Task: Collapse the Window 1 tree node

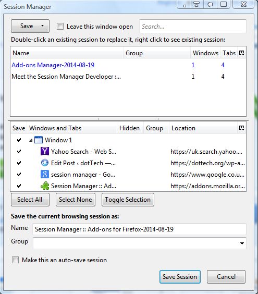Action: pyautogui.click(x=31, y=140)
